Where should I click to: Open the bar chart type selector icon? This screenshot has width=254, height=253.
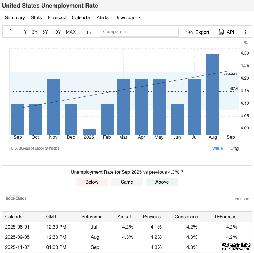tap(89, 32)
